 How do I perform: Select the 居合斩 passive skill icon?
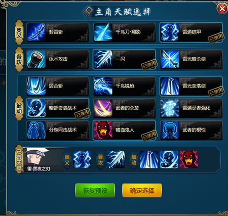point(36,86)
